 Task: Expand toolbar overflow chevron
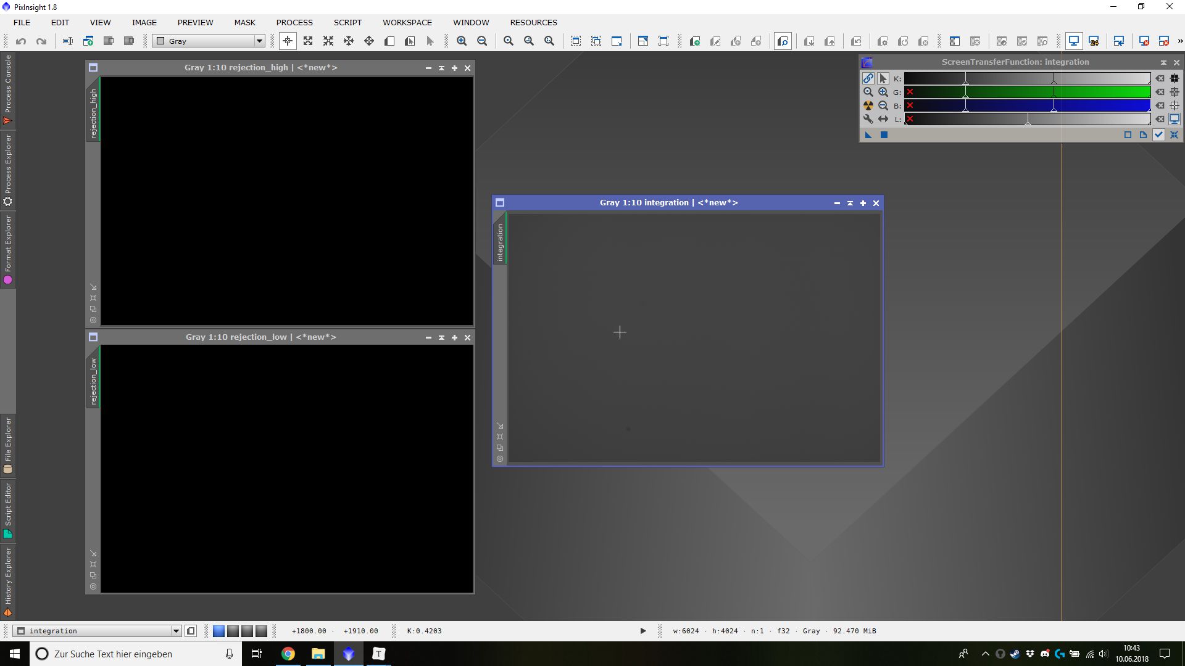(1180, 41)
